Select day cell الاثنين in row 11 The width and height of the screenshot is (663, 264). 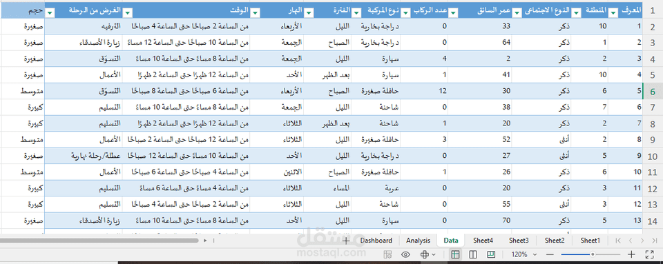click(x=276, y=172)
